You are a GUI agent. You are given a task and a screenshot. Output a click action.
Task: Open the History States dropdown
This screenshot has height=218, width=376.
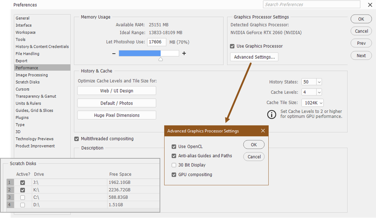[x=316, y=82]
